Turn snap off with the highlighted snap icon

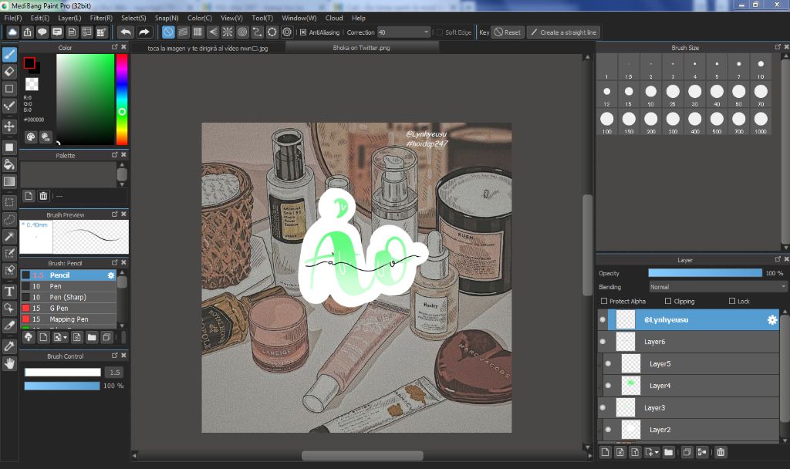pos(168,32)
